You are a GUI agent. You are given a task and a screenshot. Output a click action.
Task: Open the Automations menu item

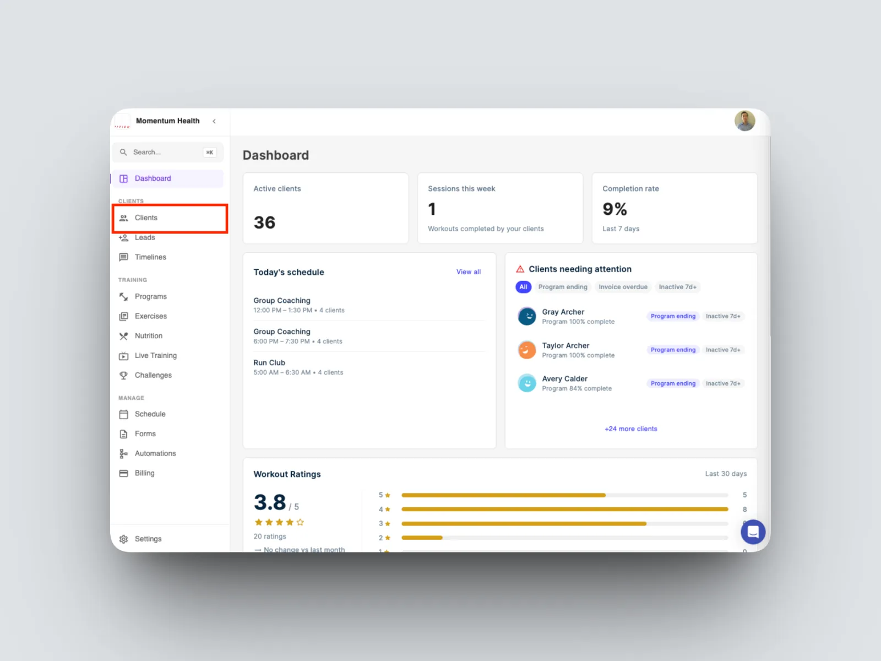pos(168,453)
